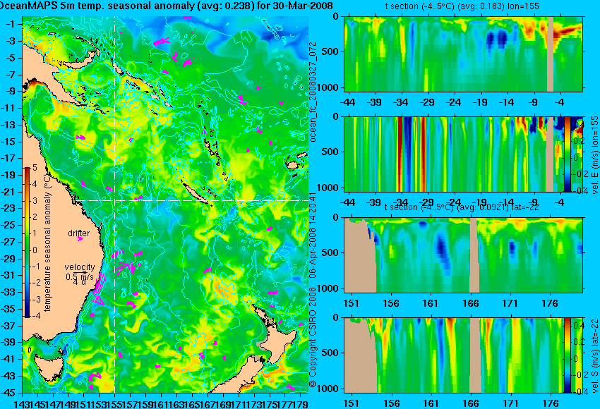Screen dimensions: 600x409
Task: Click the '0.4' tick on vel. S color bar
Action: (577, 326)
